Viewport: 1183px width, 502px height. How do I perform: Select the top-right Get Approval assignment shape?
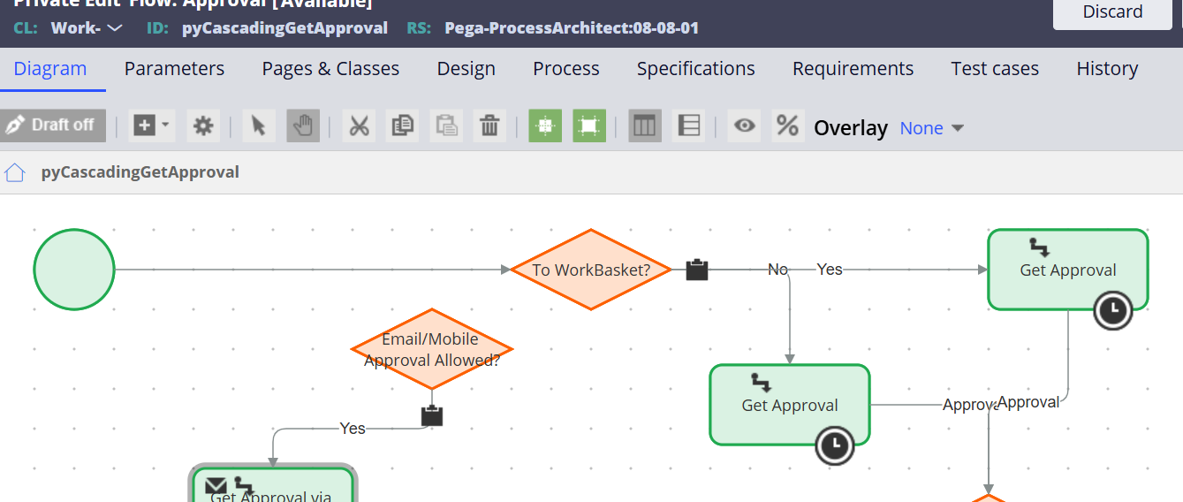[1068, 270]
